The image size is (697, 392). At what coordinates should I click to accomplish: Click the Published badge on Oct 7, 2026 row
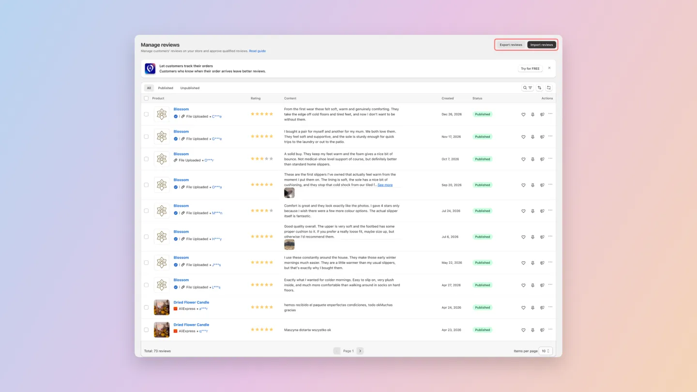tap(483, 159)
